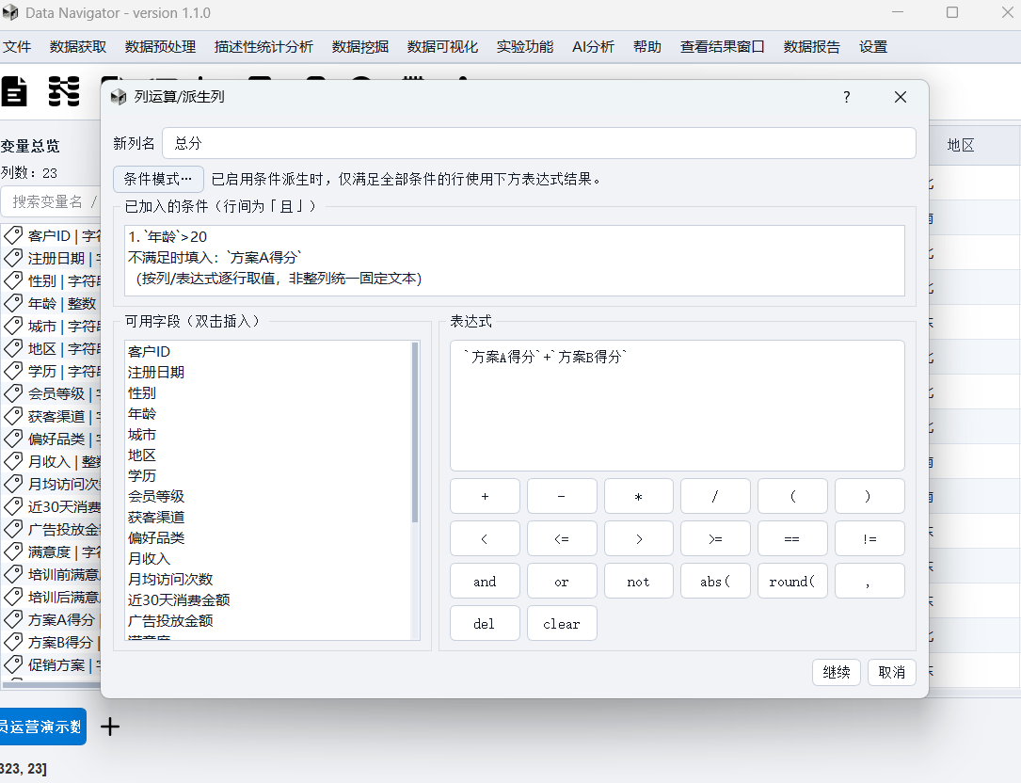1021x783 pixels.
Task: Open the 数据挖掘 menu
Action: [x=360, y=47]
